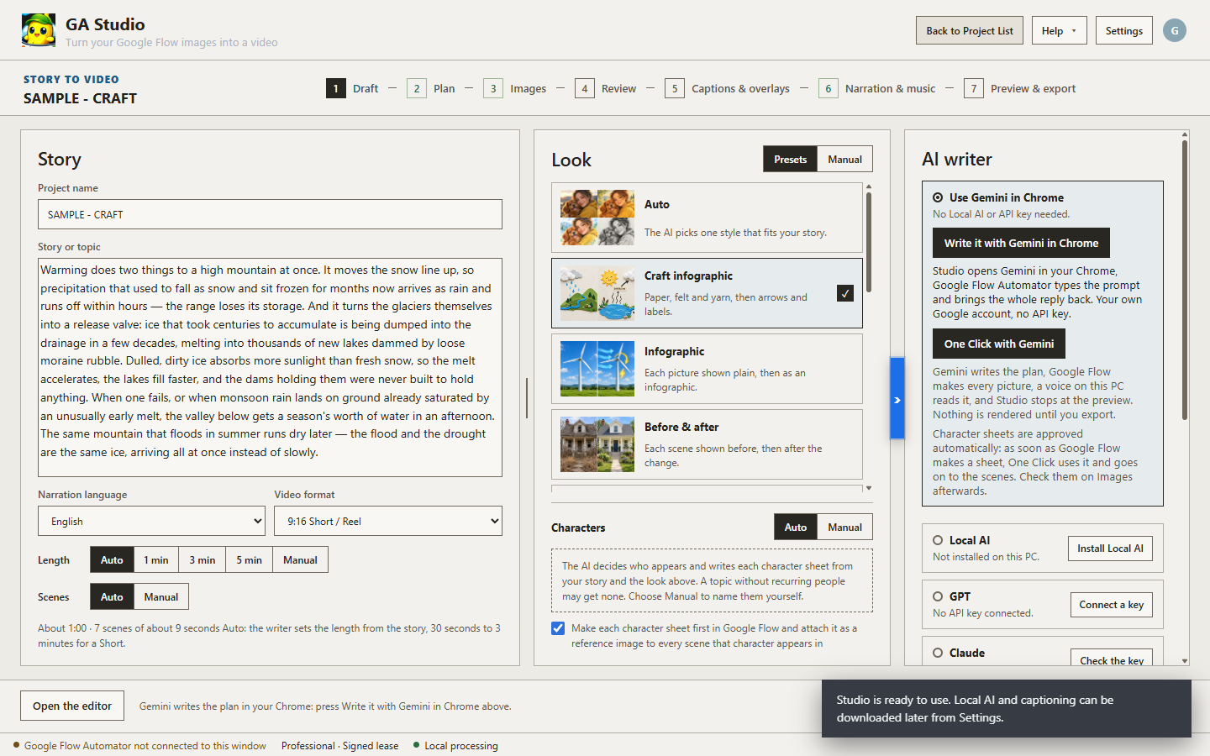Image resolution: width=1210 pixels, height=756 pixels.
Task: Open the Help dropdown menu
Action: click(1059, 30)
